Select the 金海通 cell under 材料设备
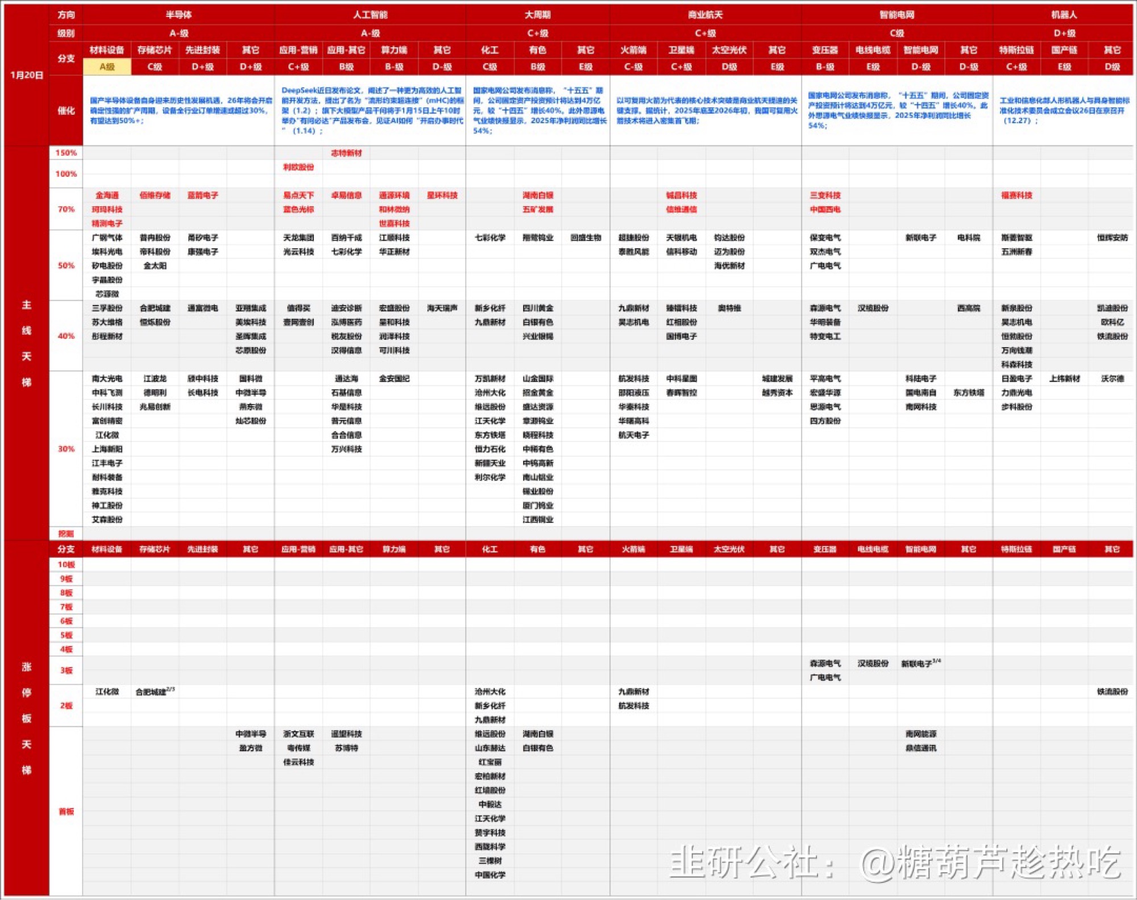The height and width of the screenshot is (900, 1137). click(x=107, y=195)
